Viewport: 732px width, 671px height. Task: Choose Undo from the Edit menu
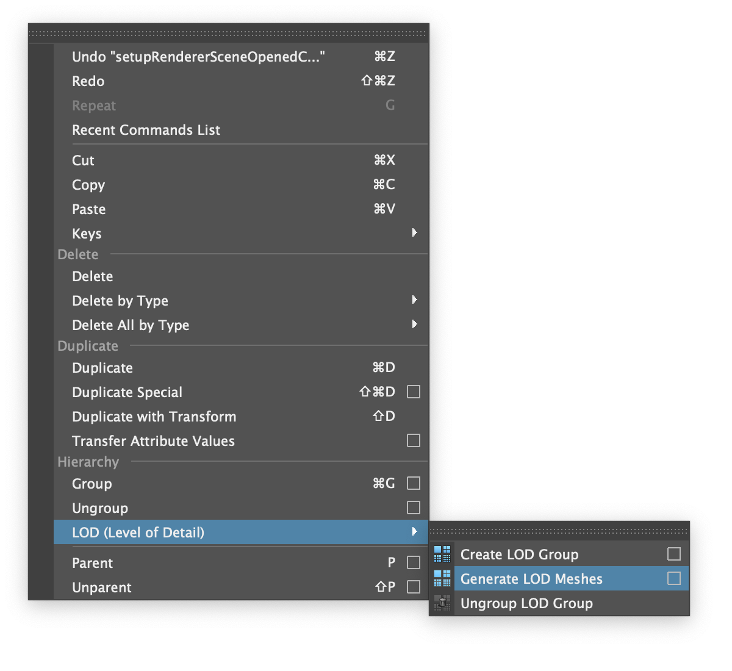point(198,57)
